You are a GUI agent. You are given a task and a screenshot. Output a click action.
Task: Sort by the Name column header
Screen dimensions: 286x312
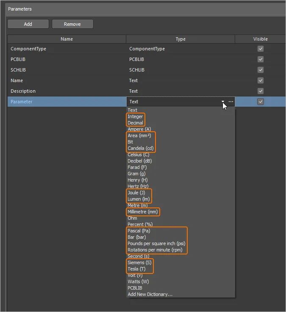(67, 39)
